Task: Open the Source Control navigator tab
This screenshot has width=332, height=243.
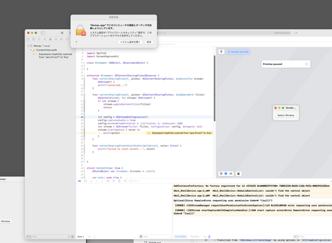Action: point(33,39)
